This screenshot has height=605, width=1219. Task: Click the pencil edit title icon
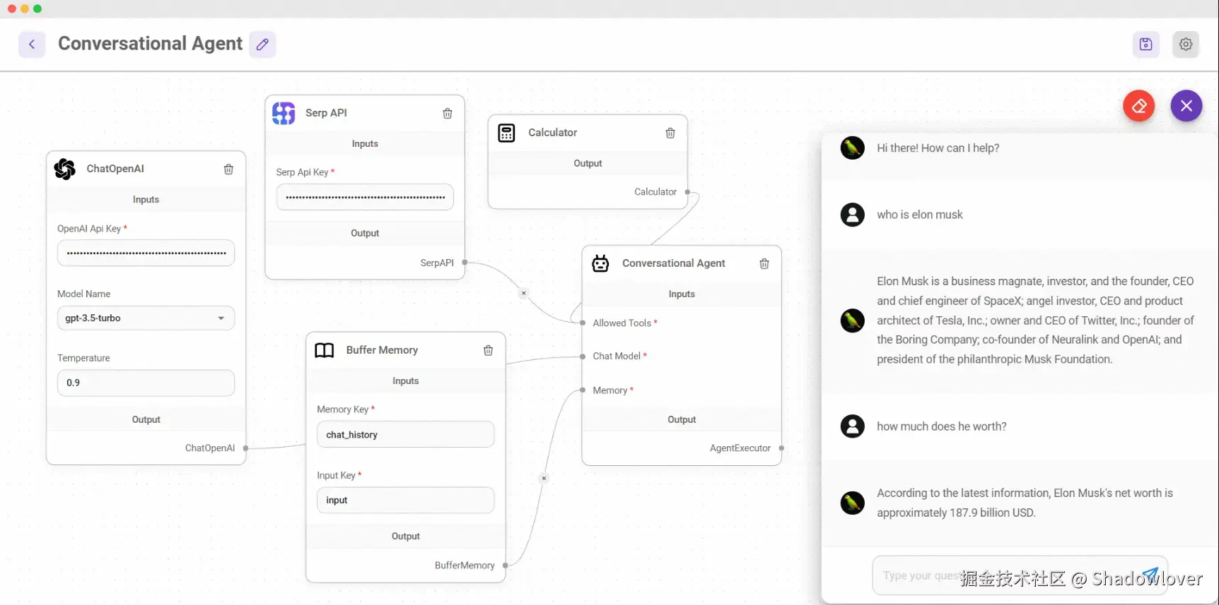[262, 44]
